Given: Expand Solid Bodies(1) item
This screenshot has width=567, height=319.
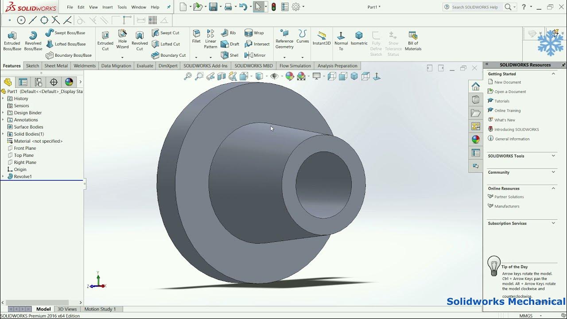Looking at the screenshot, I should 3,134.
